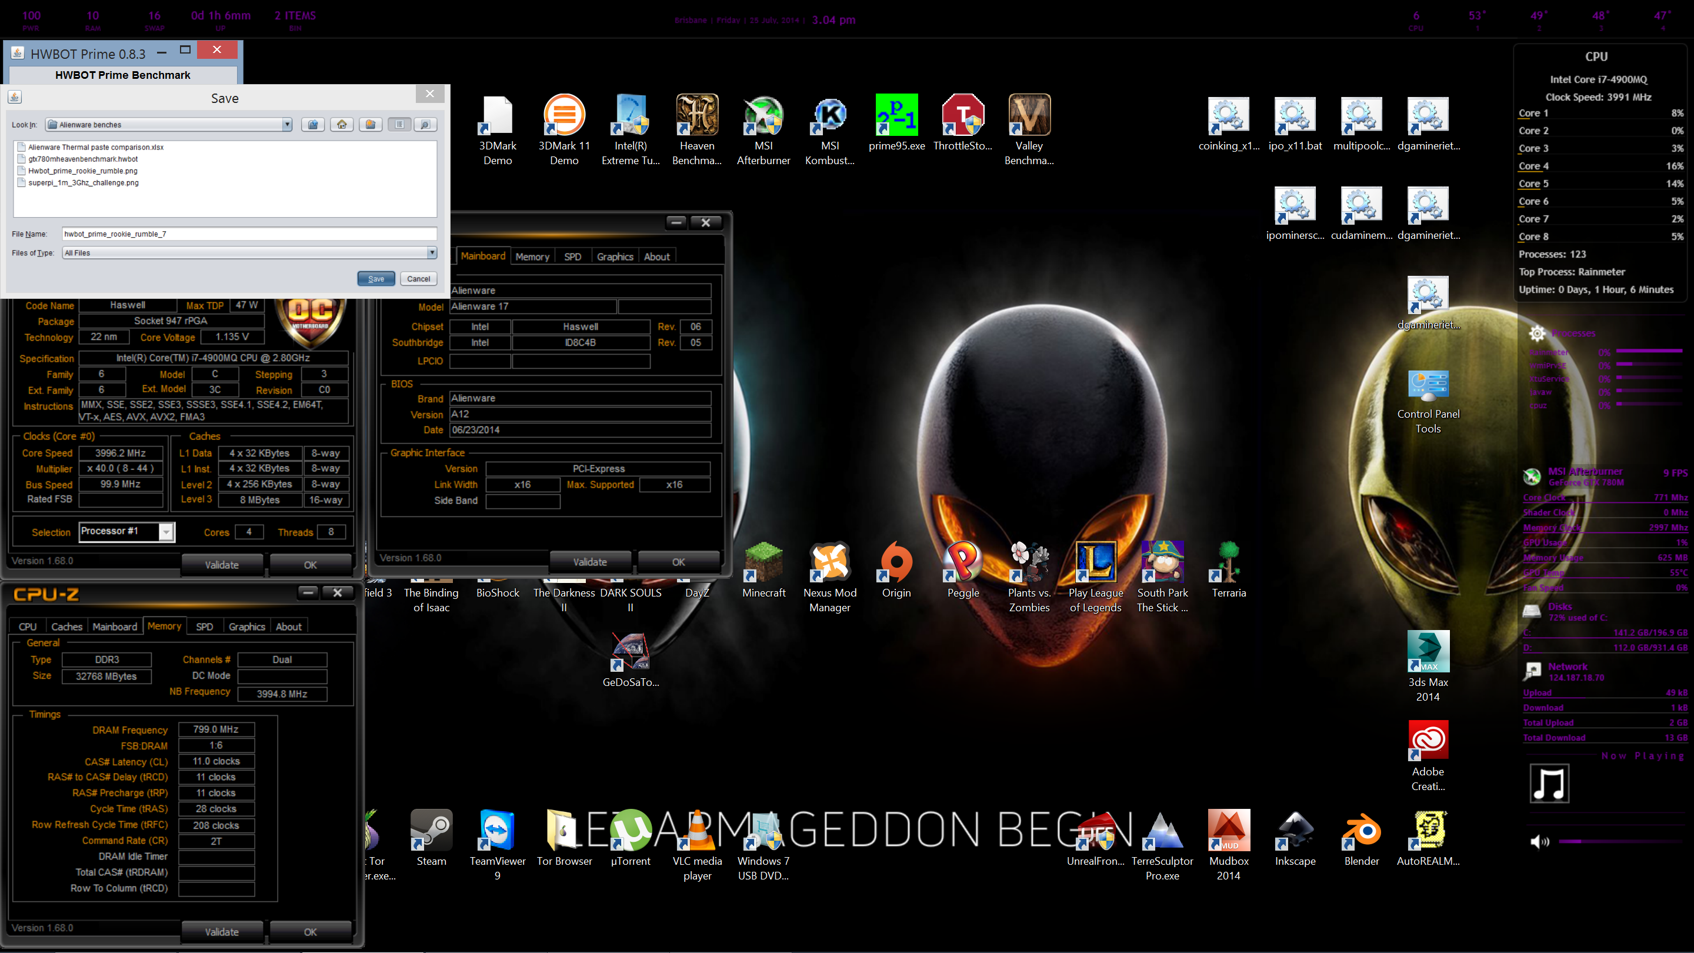Open coinking_x1 batch file icon

[x=1228, y=124]
